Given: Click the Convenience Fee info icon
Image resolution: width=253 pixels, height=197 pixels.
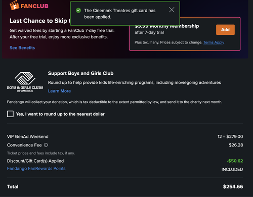Looking at the screenshot, I should point(46,145).
